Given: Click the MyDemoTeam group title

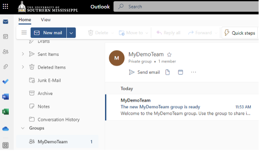Looking at the screenshot, I should 146,54.
